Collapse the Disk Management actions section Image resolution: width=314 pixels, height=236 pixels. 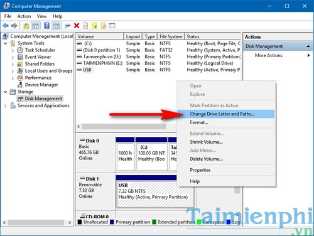click(x=308, y=46)
